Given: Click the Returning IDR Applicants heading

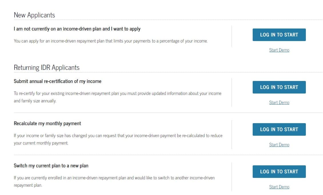Looking at the screenshot, I should click(47, 67).
